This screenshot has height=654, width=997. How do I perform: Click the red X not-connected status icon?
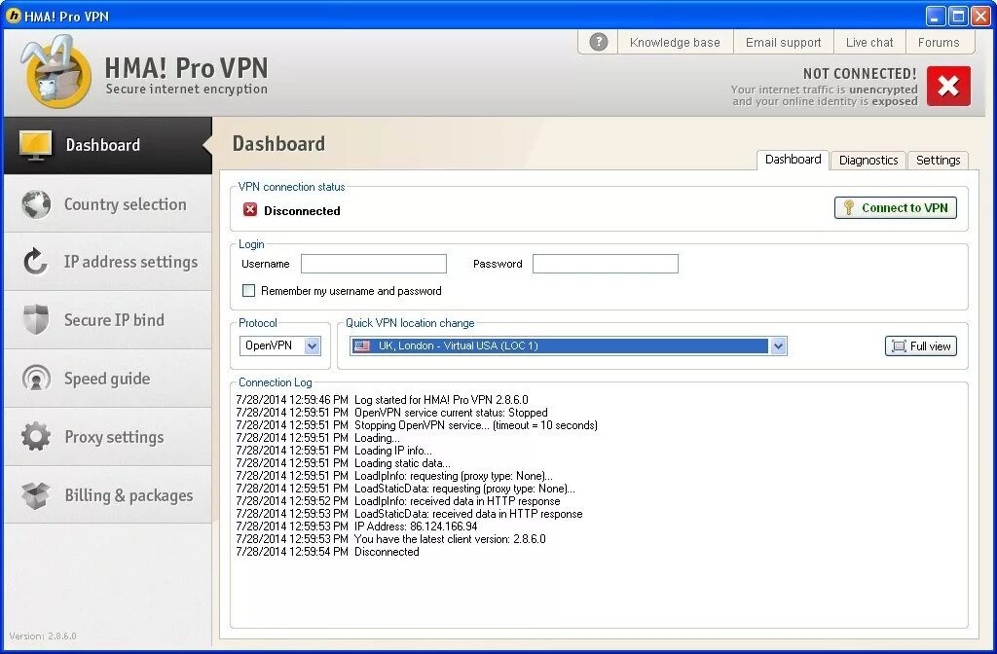pyautogui.click(x=948, y=86)
